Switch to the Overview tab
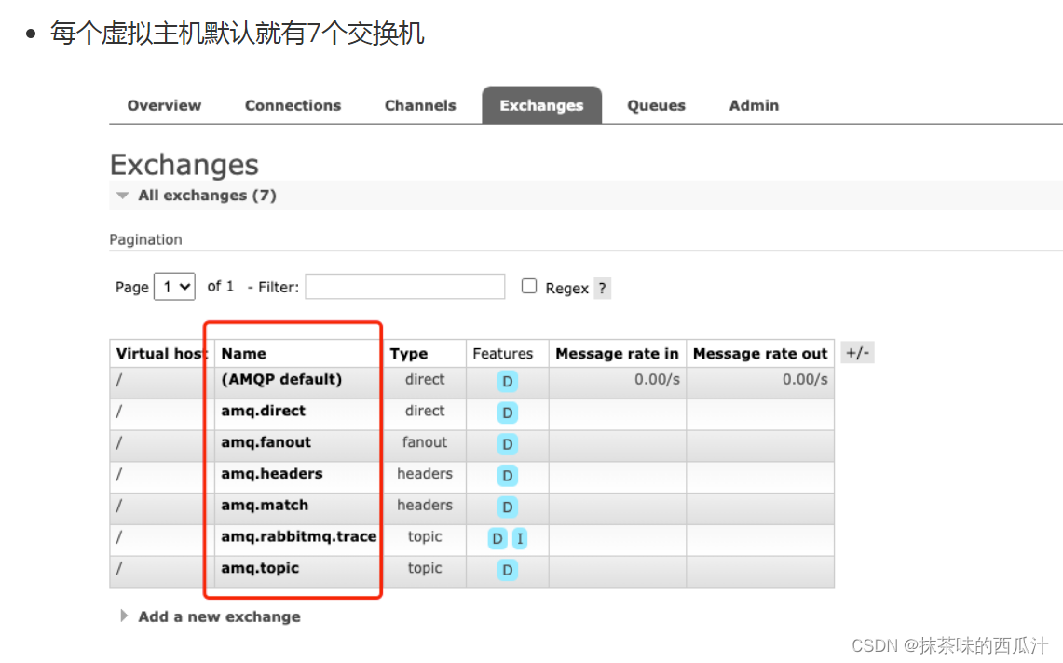This screenshot has width=1063, height=663. point(164,105)
